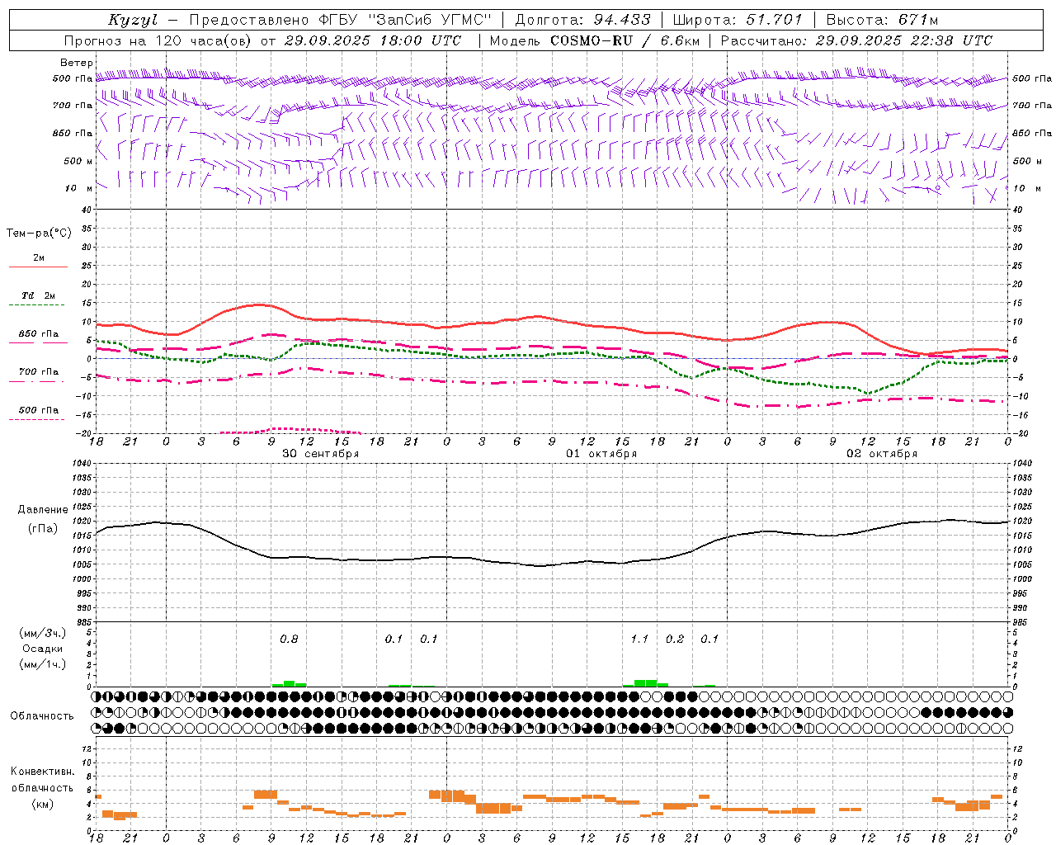Click the "Давление" pressure chart label

41,510
